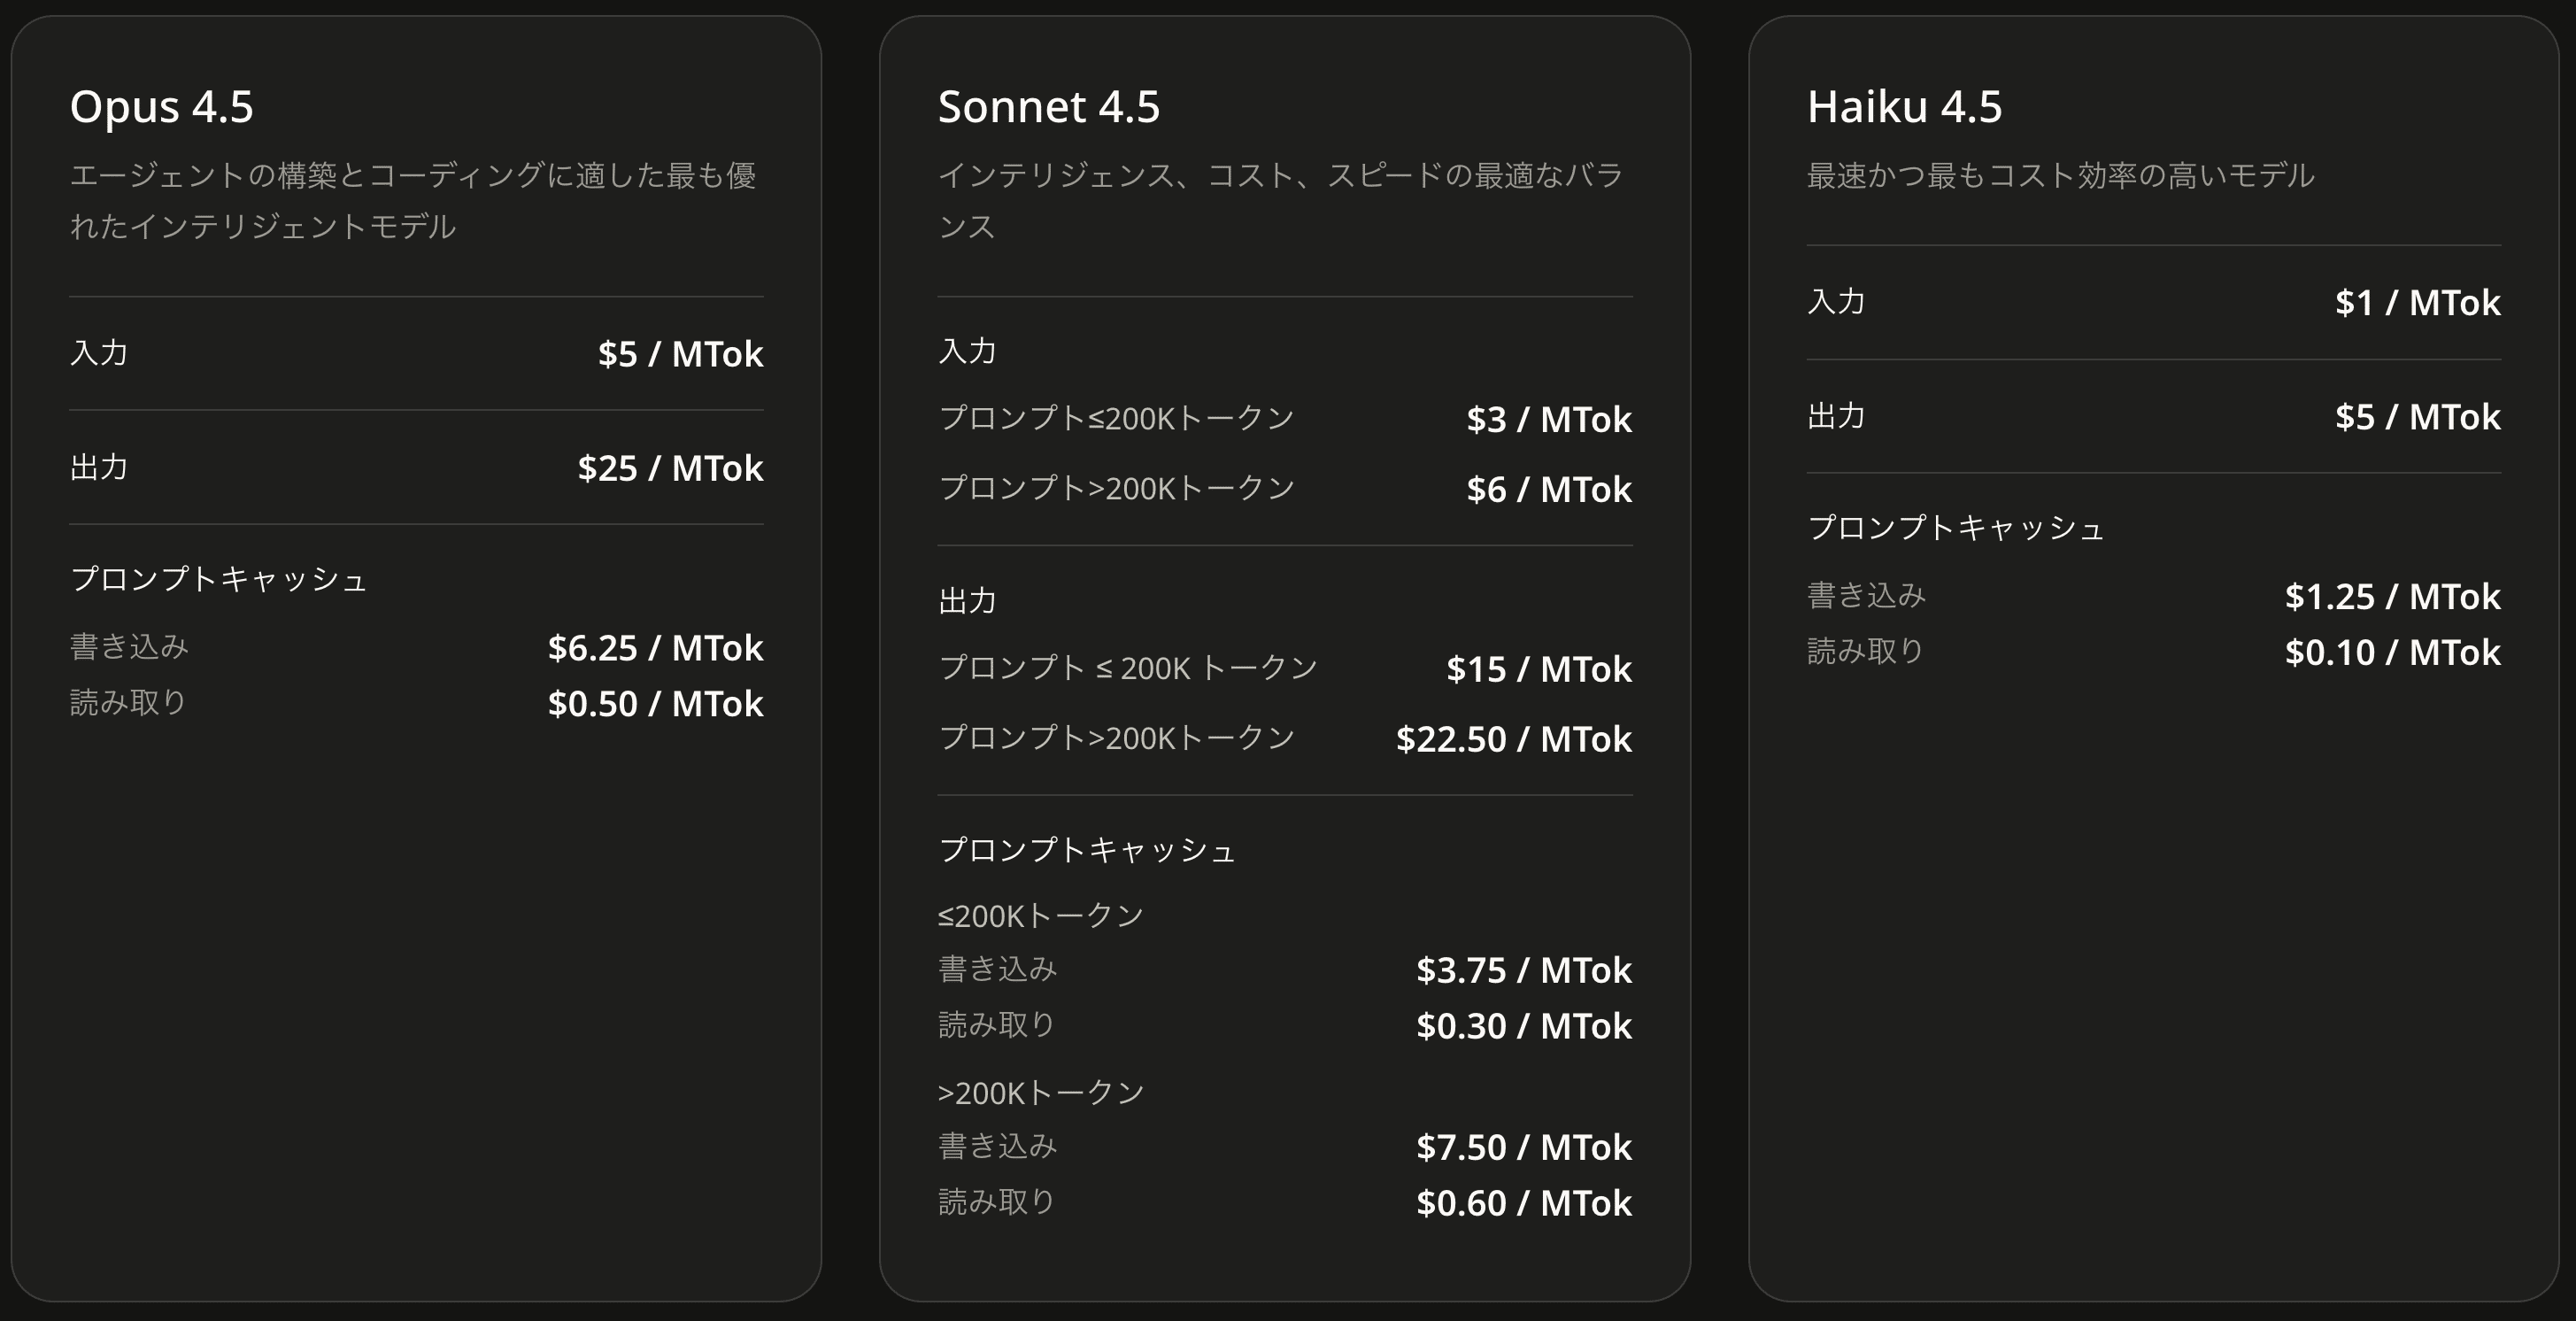Screen dimensions: 2576x1321
Task: Click Opus input price $5 / MTok
Action: coord(680,353)
